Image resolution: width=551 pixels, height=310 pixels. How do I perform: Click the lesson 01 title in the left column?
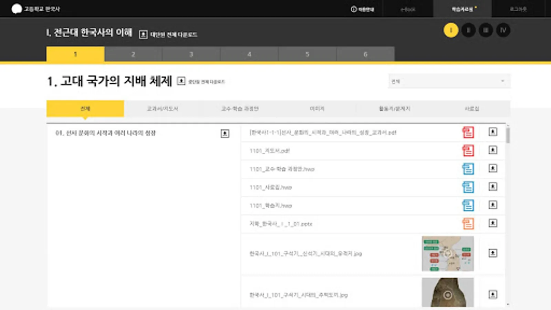tap(106, 133)
